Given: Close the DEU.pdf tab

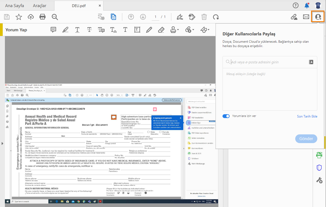Looking at the screenshot, I should [100, 5].
